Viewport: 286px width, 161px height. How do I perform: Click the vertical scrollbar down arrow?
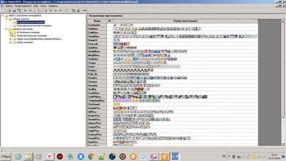pyautogui.click(x=283, y=144)
